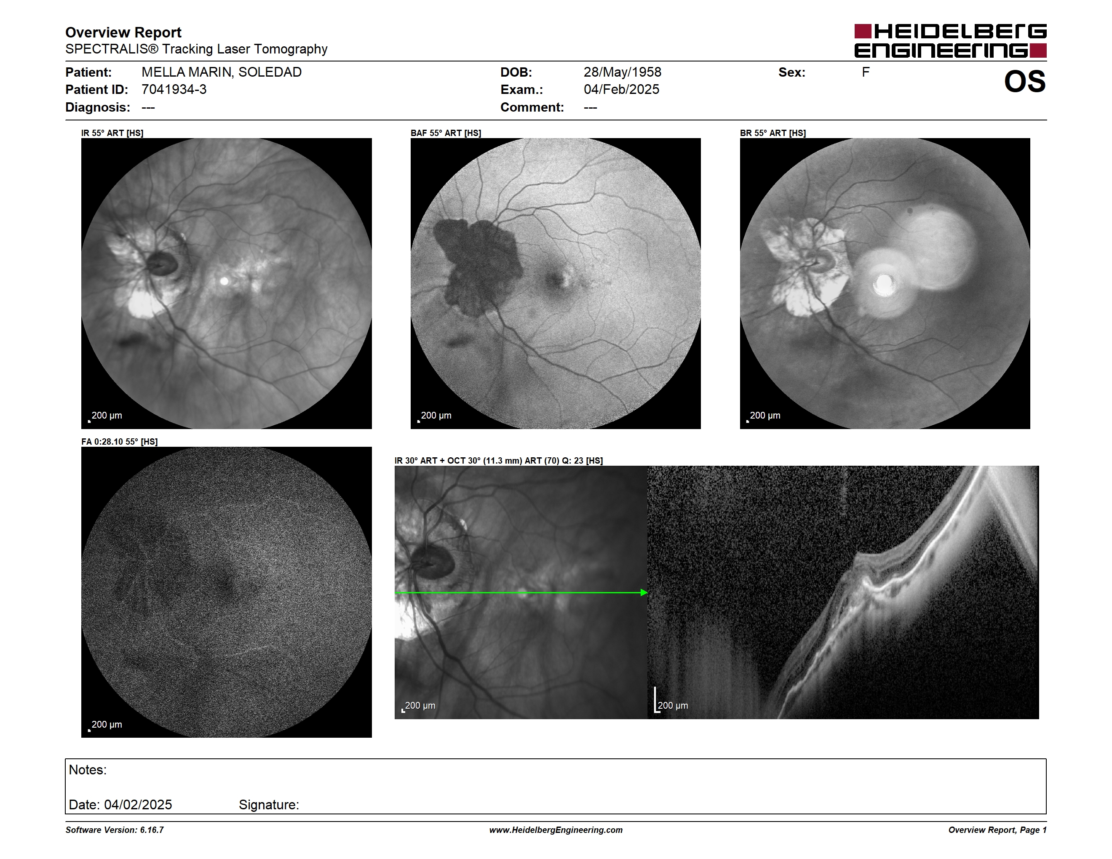Click the Sex value 'F'
Image resolution: width=1112 pixels, height=859 pixels.
866,72
